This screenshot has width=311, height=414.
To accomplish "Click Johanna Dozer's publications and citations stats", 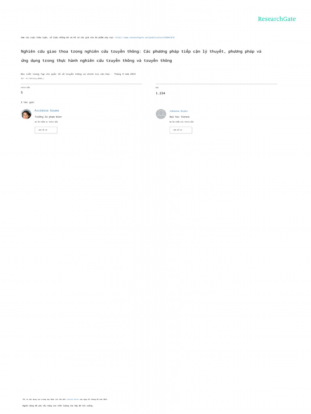I will click(181, 122).
